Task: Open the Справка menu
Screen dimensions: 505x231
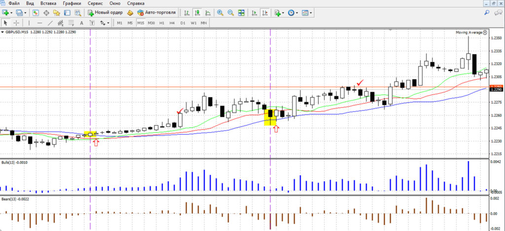Action: click(136, 3)
